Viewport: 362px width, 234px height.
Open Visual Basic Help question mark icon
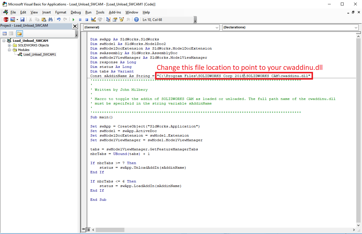point(136,19)
